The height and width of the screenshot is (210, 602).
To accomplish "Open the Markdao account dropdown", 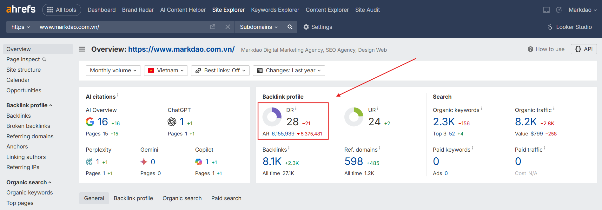I will [583, 10].
